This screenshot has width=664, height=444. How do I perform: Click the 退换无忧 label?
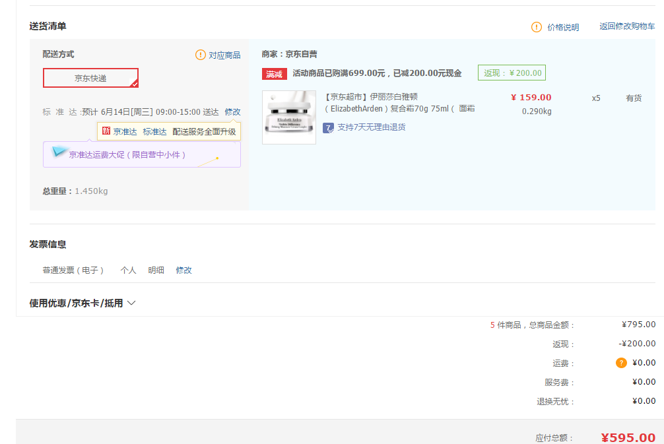point(555,401)
